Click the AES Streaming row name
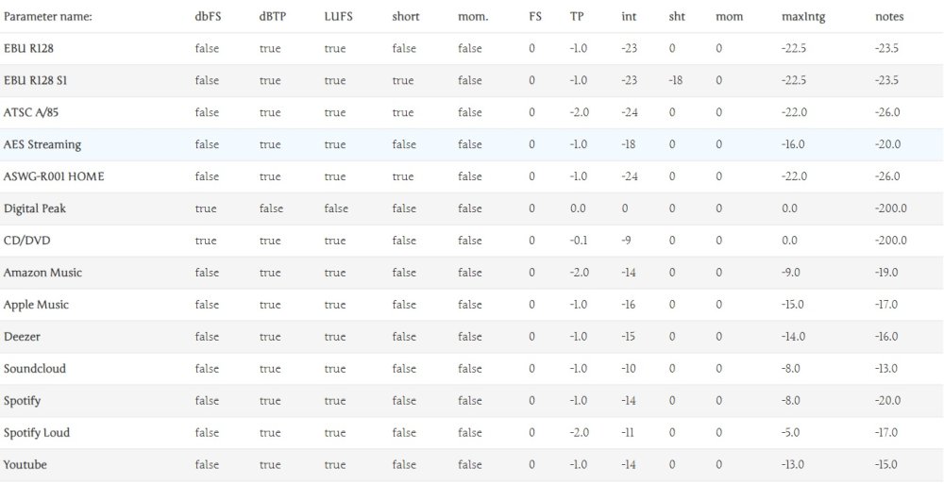 point(42,145)
